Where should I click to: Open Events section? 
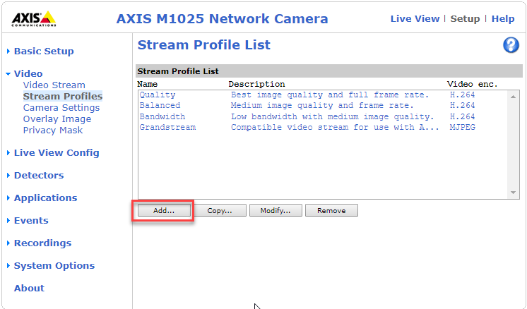coord(31,220)
